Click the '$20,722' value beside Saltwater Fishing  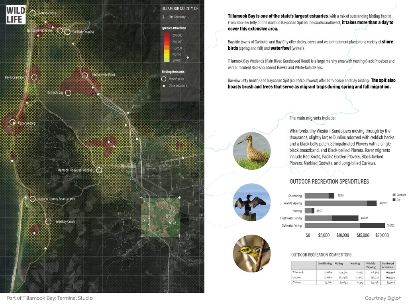coord(390,226)
